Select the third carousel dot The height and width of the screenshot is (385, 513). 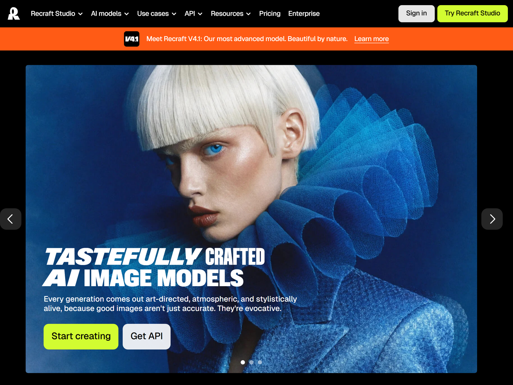pyautogui.click(x=260, y=362)
